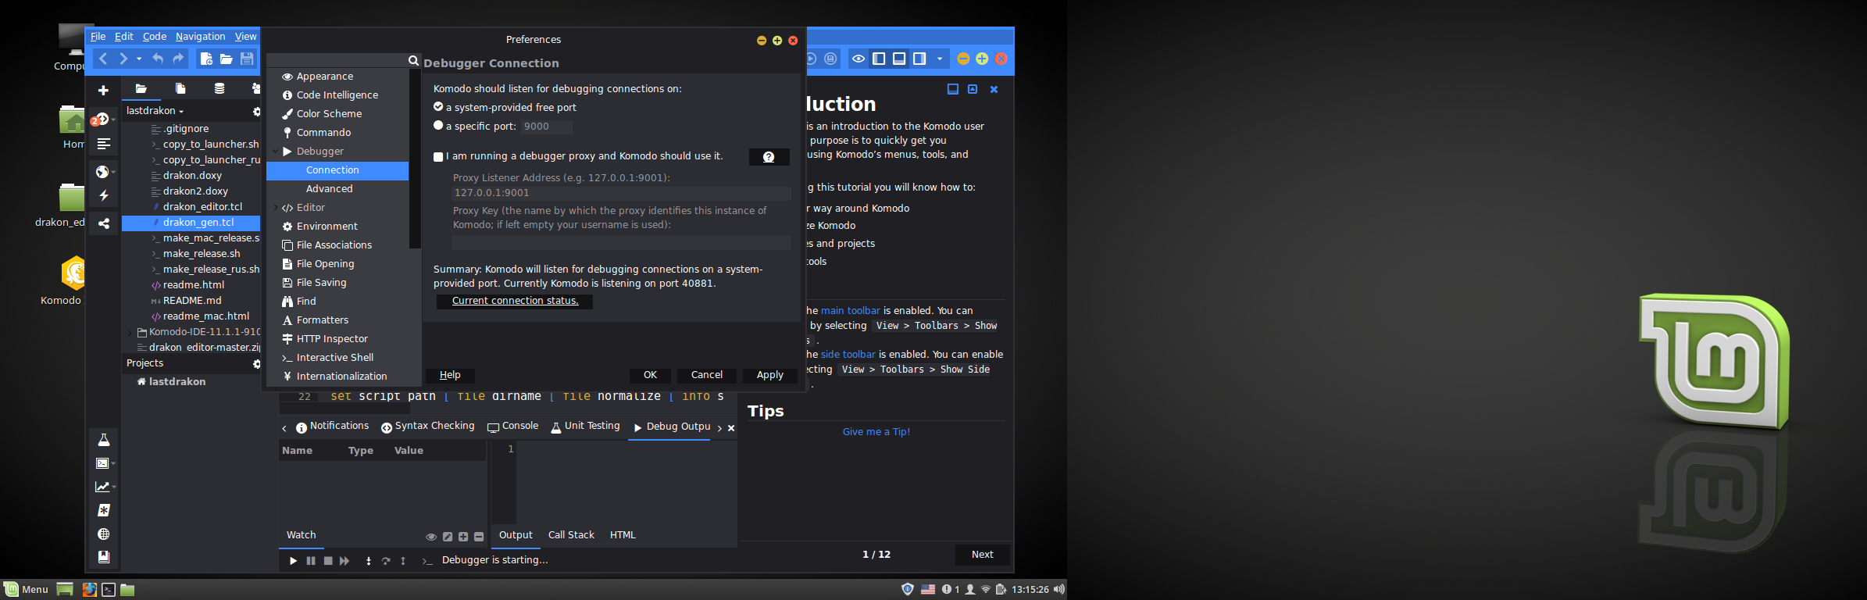Click the Projects pane gear icon
Viewport: 1867px width, 600px height.
256,364
